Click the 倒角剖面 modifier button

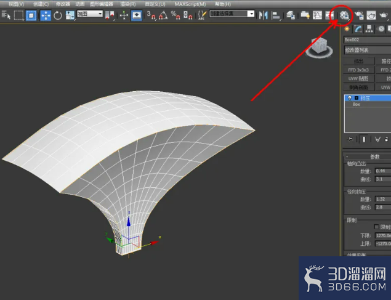pyautogui.click(x=358, y=87)
